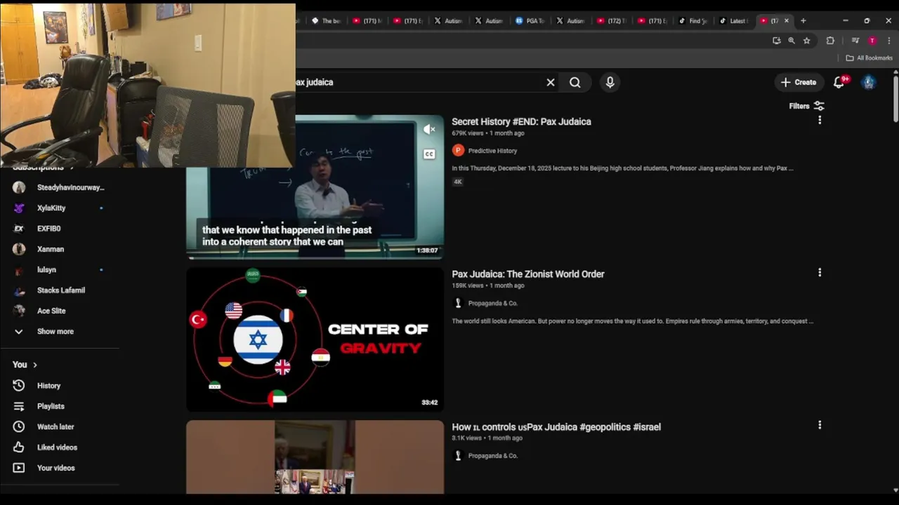Open the notifications bell
Viewport: 899px width, 505px height.
[x=839, y=82]
